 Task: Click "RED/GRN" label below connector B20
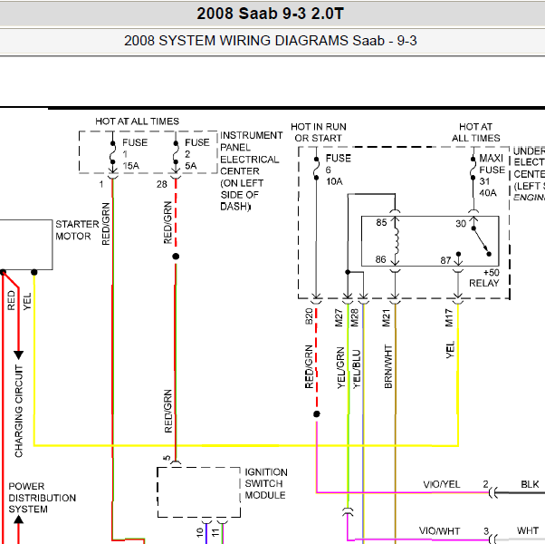309,366
